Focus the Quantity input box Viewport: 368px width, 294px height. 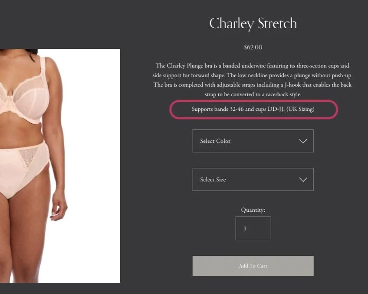[253, 229]
